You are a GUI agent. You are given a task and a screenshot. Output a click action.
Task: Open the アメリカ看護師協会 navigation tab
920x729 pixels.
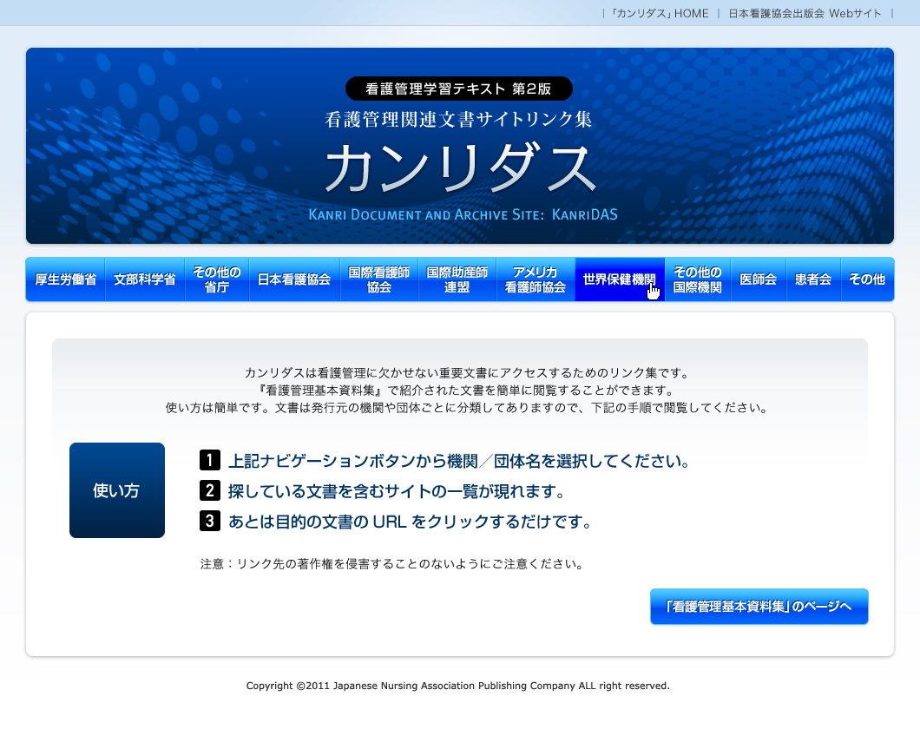point(536,279)
